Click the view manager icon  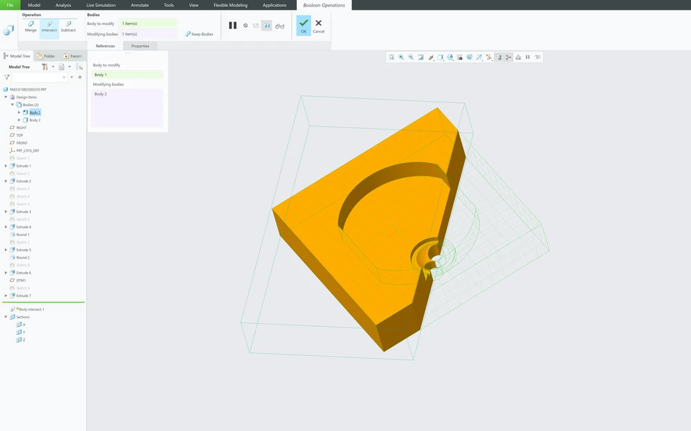point(460,57)
